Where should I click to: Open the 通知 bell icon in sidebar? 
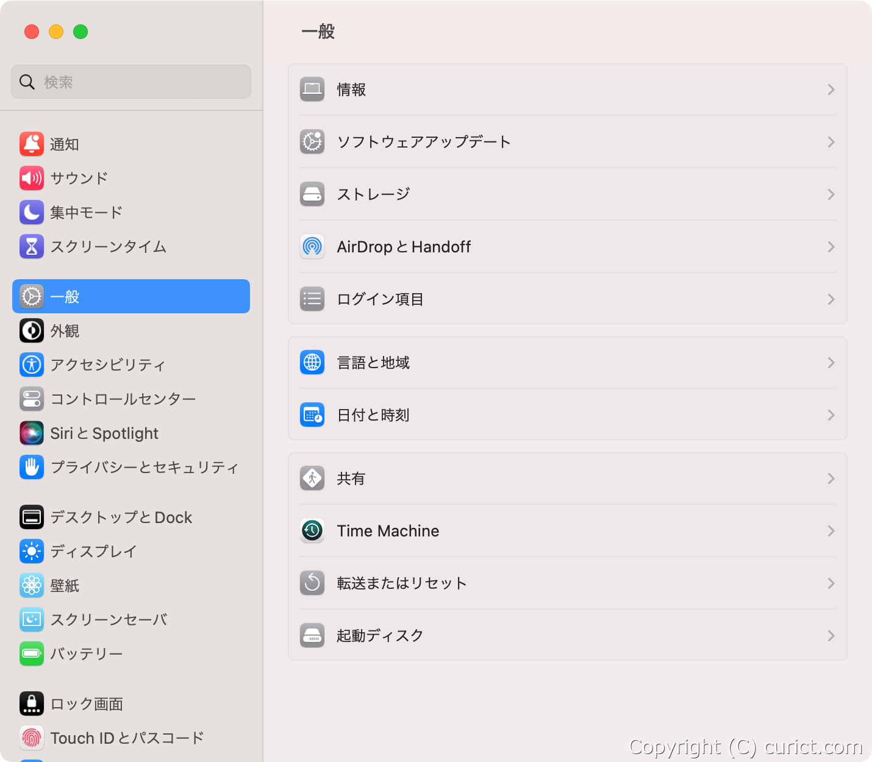[32, 144]
